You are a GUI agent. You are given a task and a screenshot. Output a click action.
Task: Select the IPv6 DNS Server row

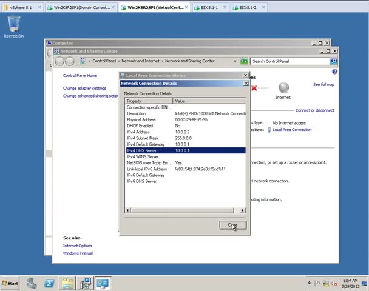(x=186, y=181)
